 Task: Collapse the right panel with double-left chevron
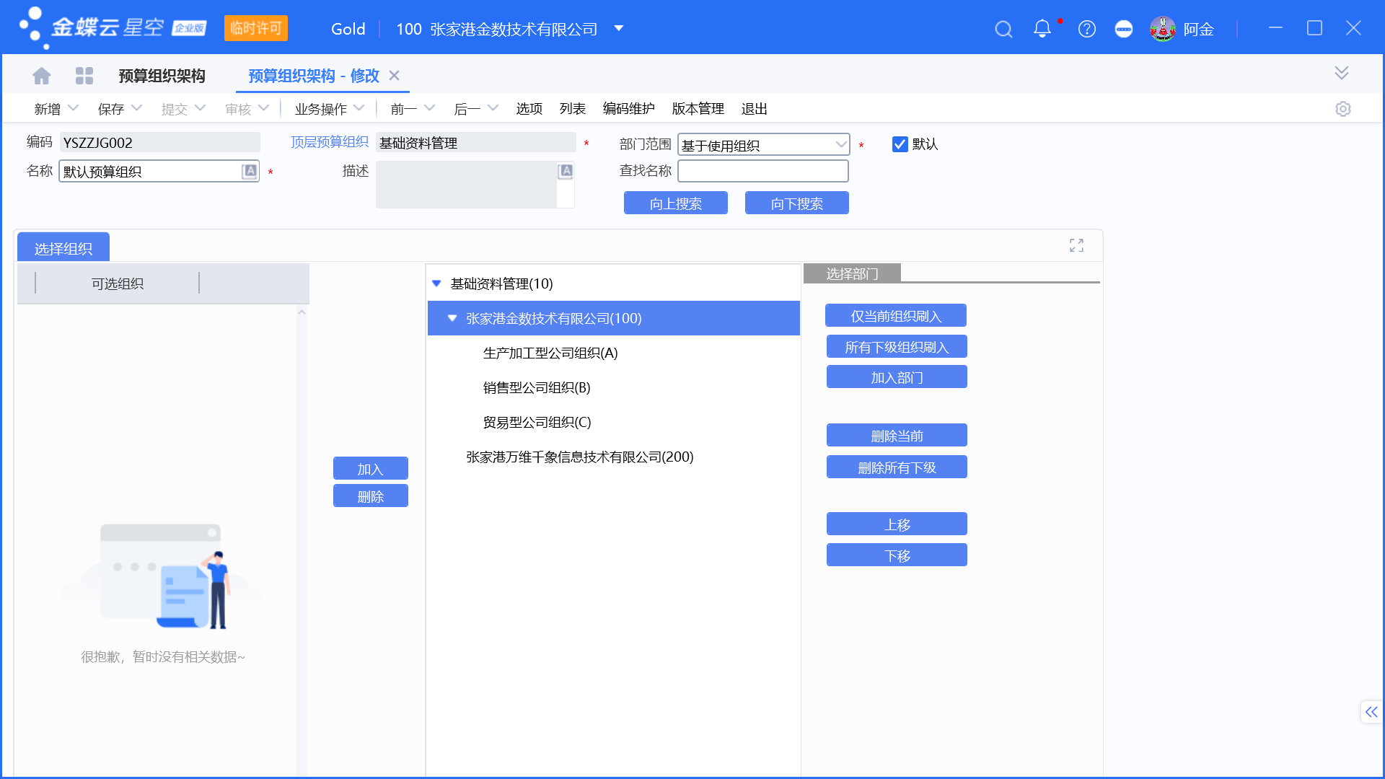tap(1371, 712)
